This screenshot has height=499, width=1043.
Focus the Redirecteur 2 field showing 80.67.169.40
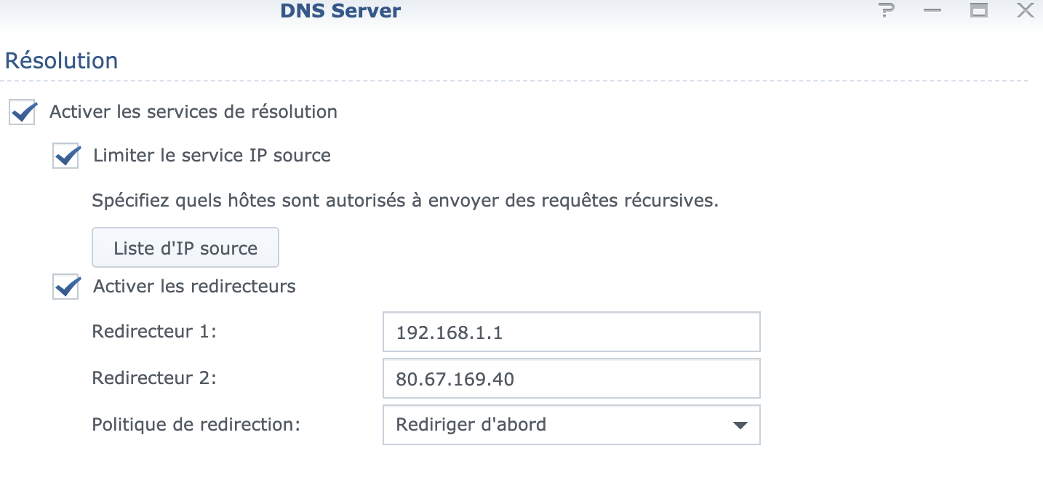pyautogui.click(x=571, y=378)
